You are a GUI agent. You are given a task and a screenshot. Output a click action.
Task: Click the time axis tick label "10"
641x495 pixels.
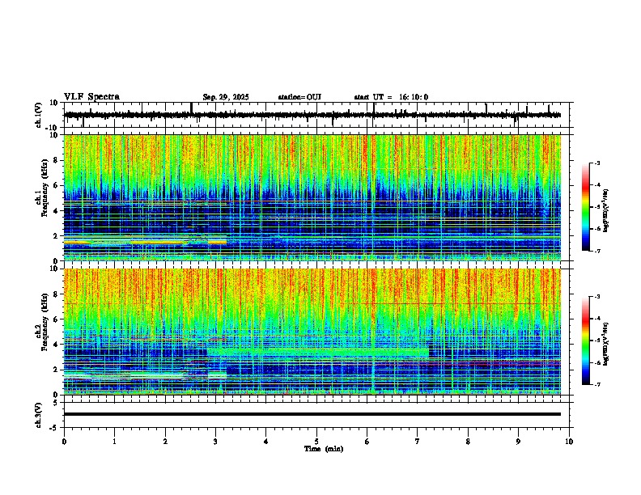(x=569, y=442)
